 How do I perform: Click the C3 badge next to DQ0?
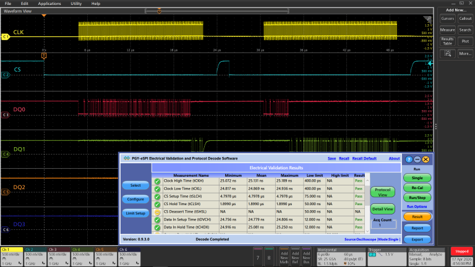coord(6,115)
